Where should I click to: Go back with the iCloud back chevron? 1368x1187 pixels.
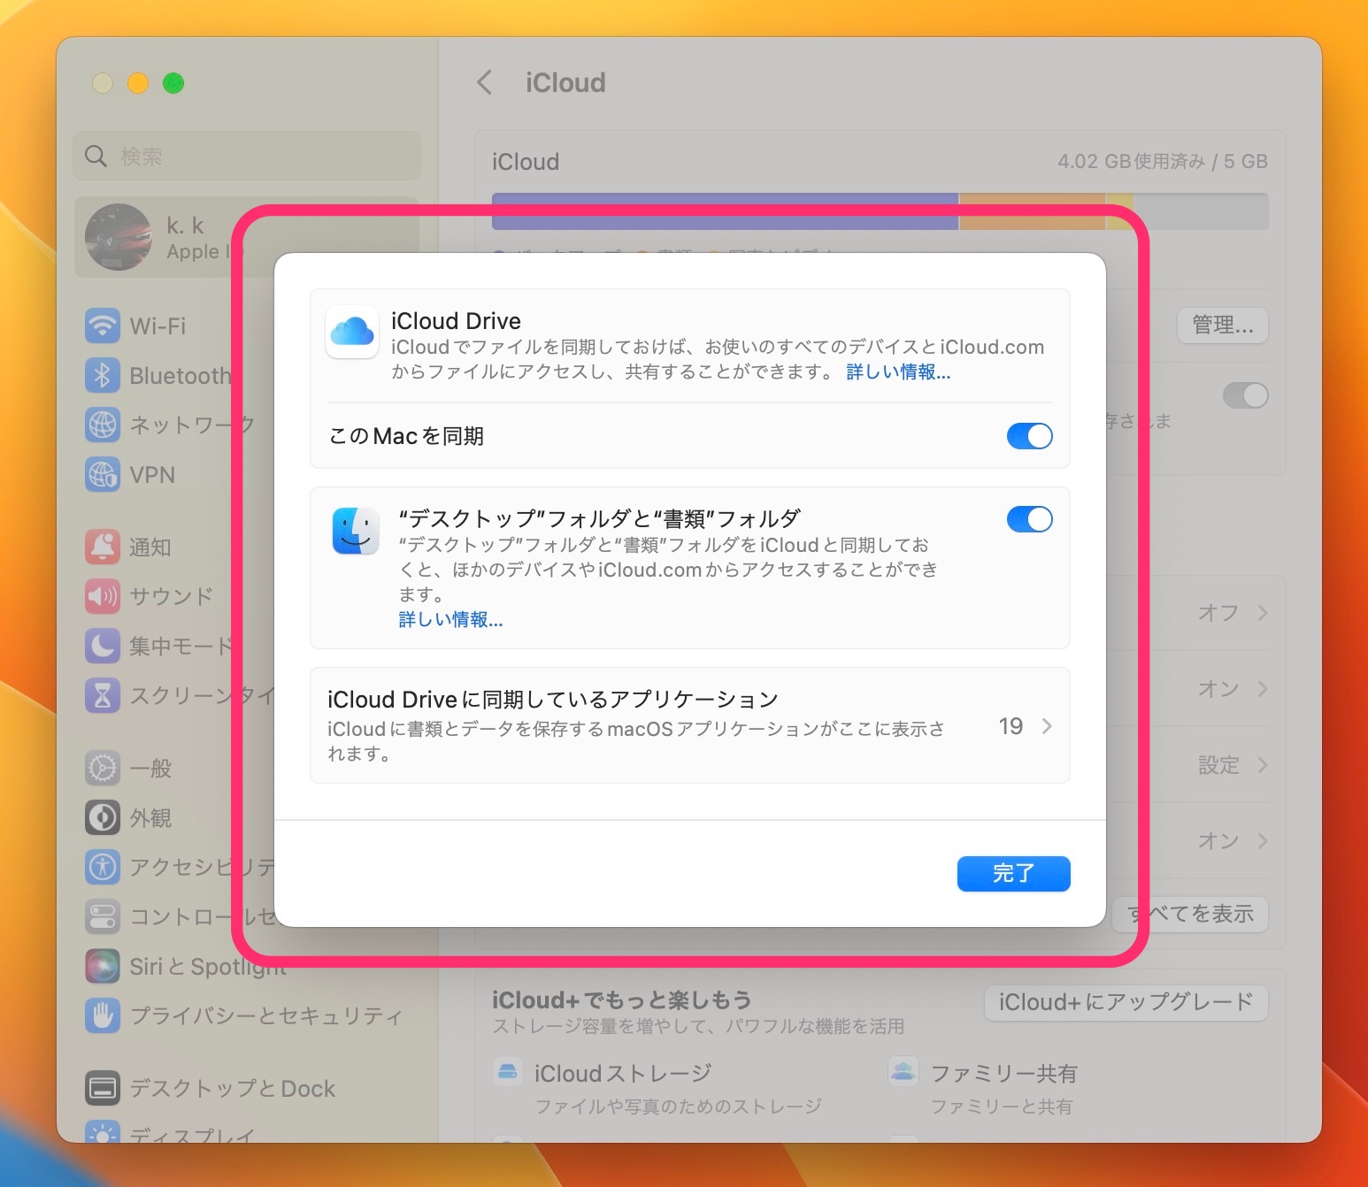484,83
